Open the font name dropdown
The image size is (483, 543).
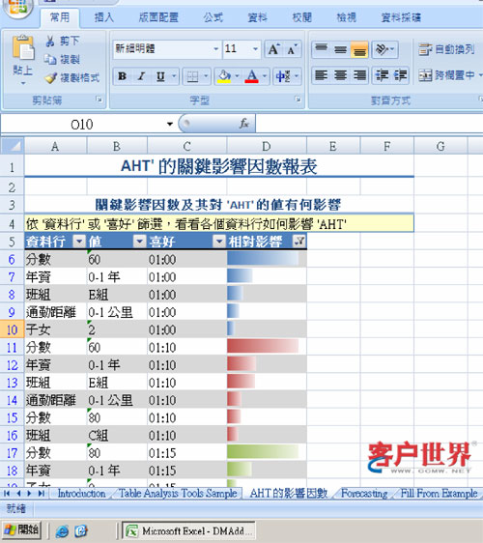[x=215, y=49]
